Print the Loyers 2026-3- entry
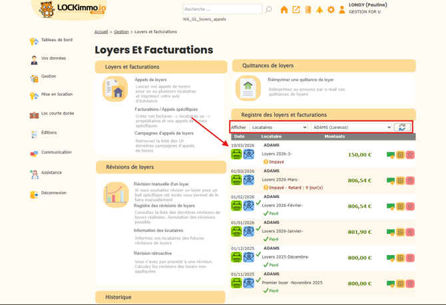 [x=236, y=154]
